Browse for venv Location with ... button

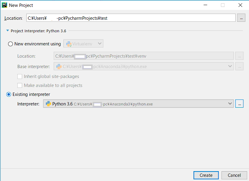(x=239, y=56)
